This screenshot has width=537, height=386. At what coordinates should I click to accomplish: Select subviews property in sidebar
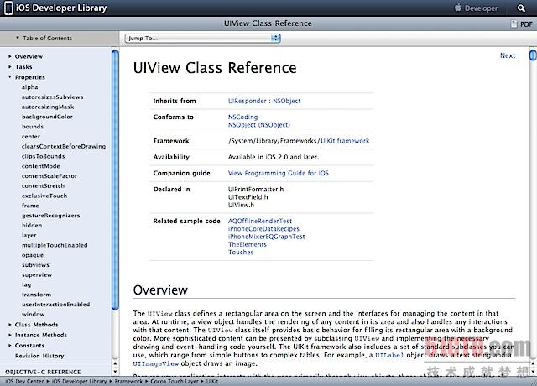(35, 265)
